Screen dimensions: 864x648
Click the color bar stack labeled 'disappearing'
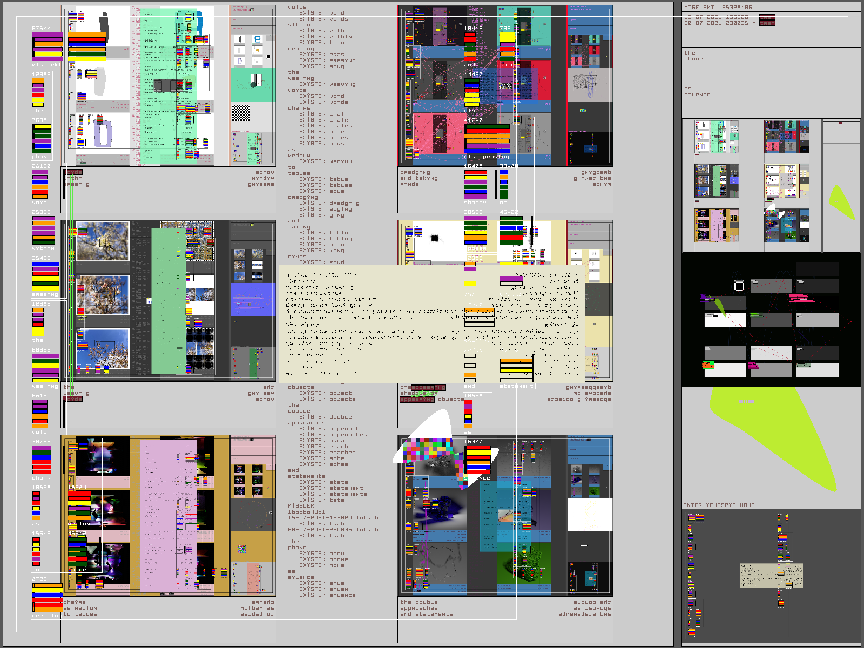487,139
